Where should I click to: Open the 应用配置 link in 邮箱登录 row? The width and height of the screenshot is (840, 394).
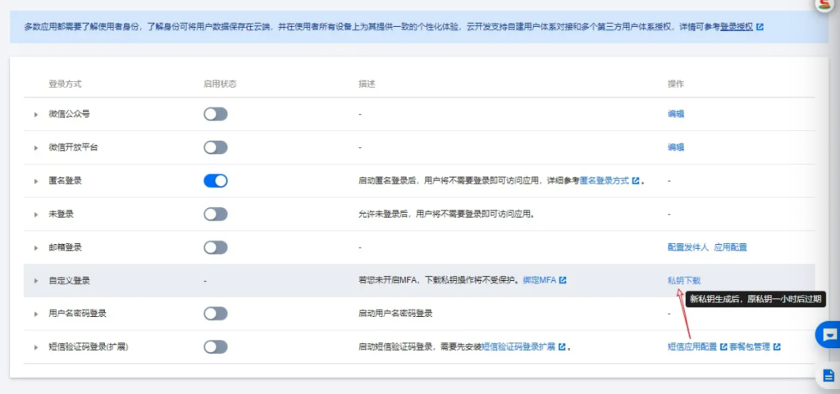pos(730,247)
